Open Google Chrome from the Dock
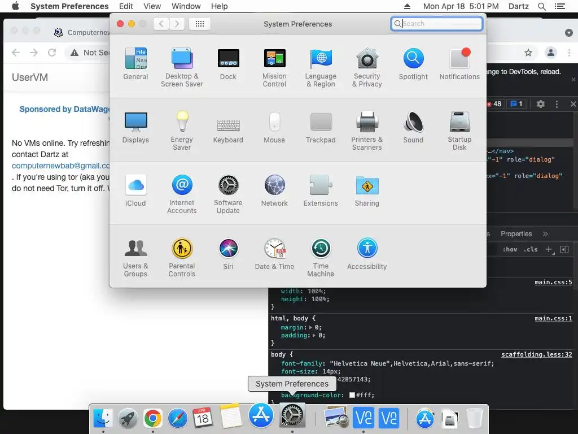Viewport: 578px width, 434px height. coord(152,418)
